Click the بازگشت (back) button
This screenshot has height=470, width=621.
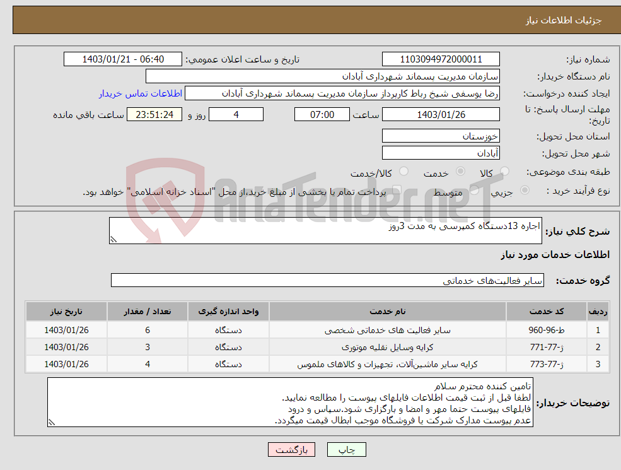tap(291, 450)
